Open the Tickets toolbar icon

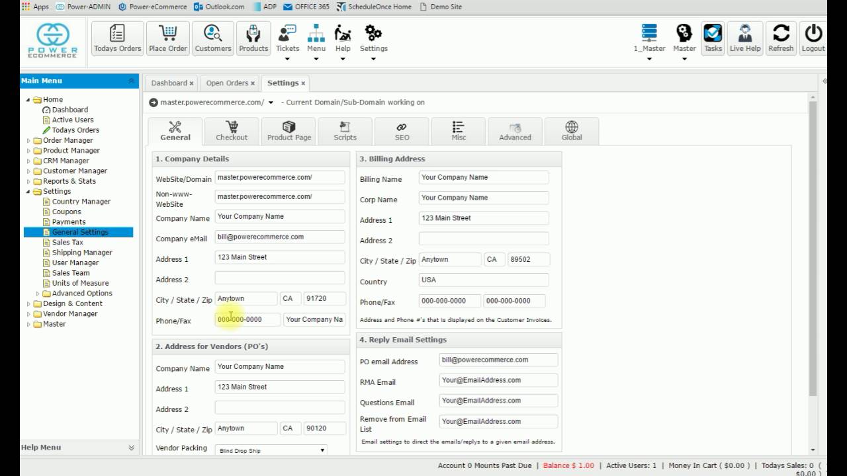click(x=287, y=38)
